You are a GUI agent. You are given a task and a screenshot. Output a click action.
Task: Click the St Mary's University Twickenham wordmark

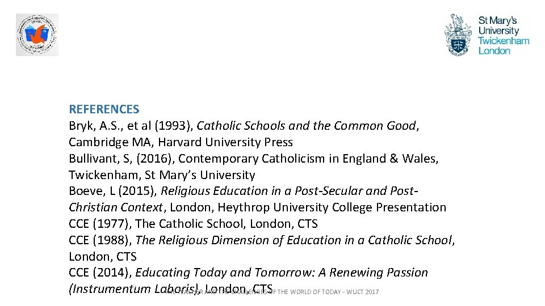(503, 35)
